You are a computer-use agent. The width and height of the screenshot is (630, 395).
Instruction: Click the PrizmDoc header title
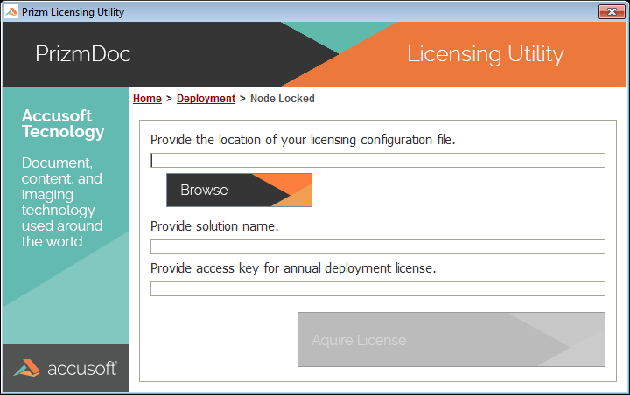click(x=83, y=54)
